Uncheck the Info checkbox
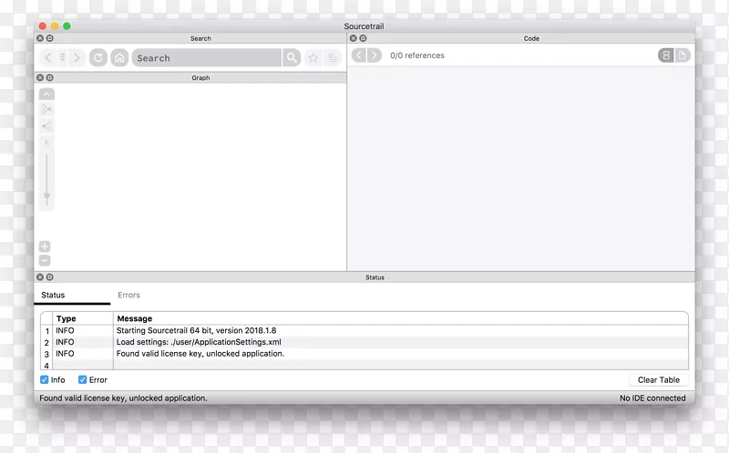The image size is (729, 453). pos(44,380)
